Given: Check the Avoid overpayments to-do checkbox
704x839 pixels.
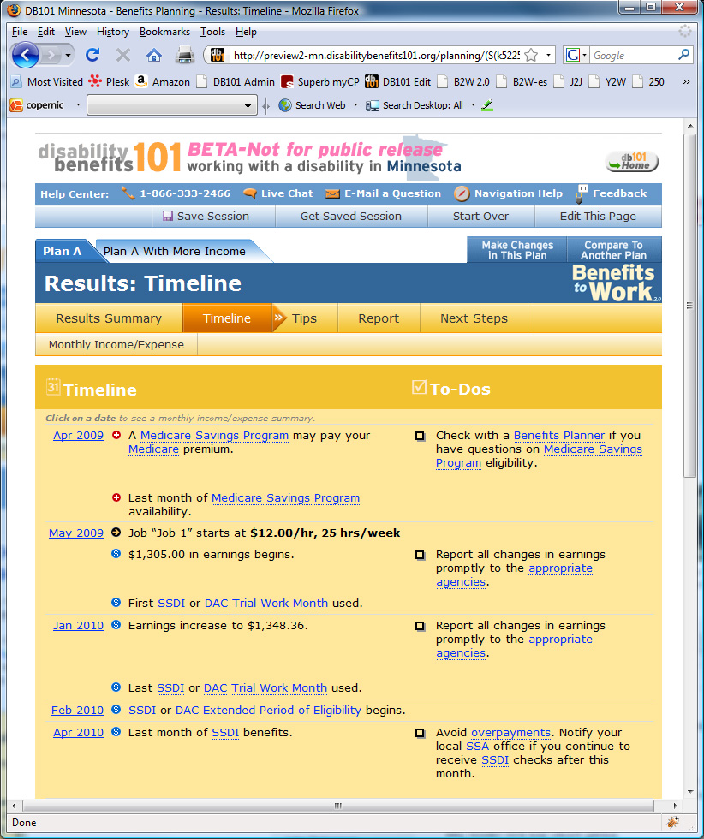Looking at the screenshot, I should point(421,733).
